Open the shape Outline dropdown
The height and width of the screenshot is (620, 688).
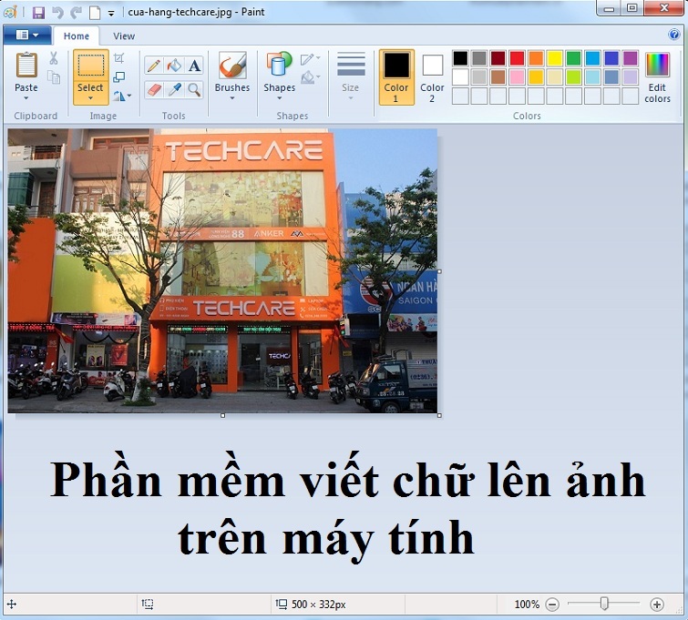310,59
